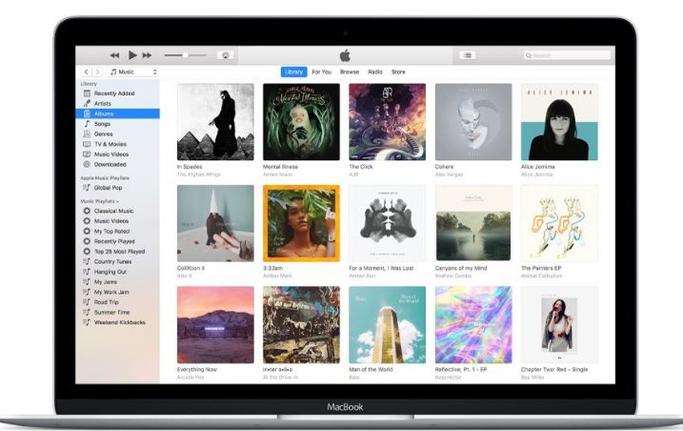
Task: Open the Summer Time playlist
Action: pyautogui.click(x=117, y=313)
